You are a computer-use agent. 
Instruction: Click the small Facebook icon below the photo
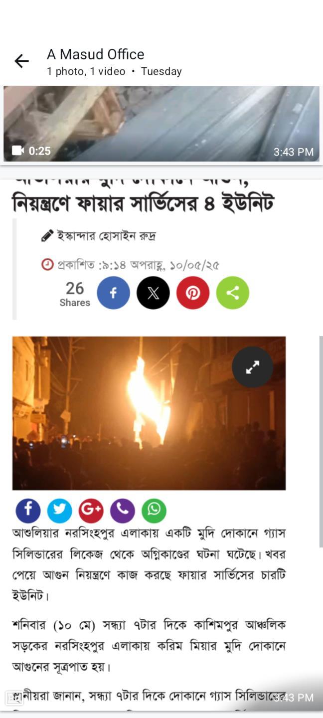(28, 511)
